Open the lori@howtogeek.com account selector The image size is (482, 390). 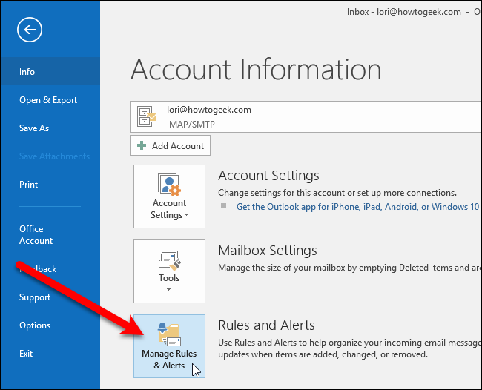[x=297, y=116]
